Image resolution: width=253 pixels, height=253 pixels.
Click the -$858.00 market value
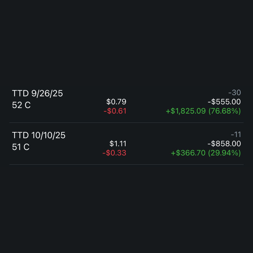(x=224, y=144)
